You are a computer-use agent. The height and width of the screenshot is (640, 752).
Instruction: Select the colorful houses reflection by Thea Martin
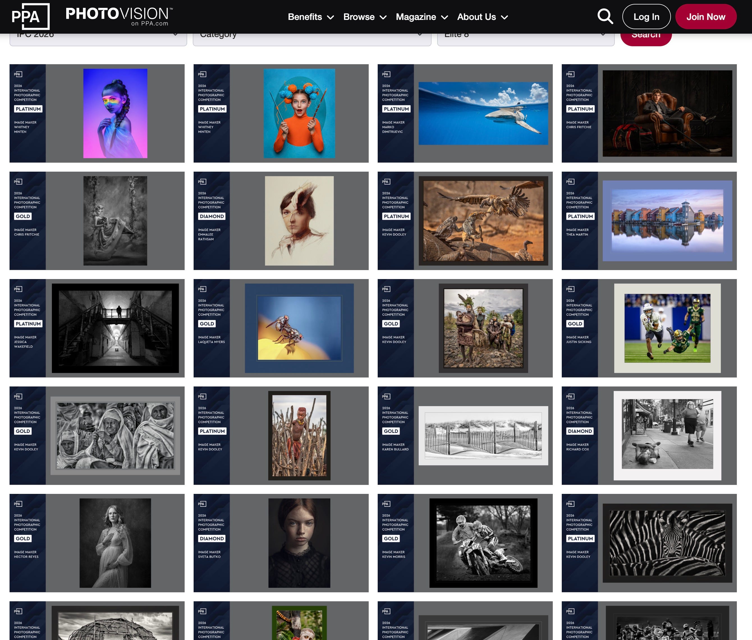point(667,221)
